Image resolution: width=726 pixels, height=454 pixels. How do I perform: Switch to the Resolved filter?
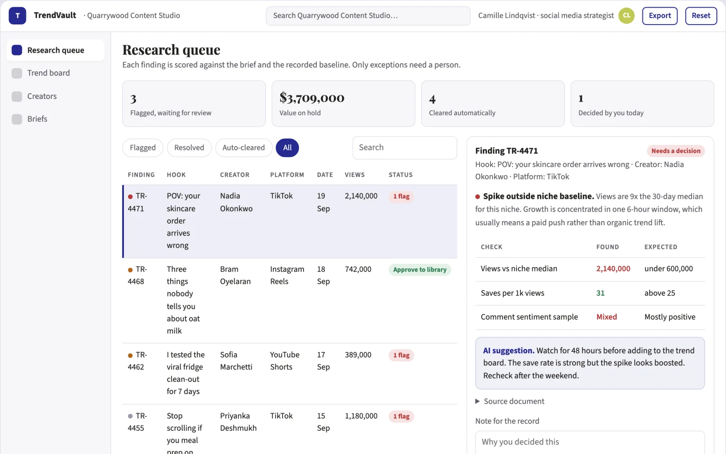pyautogui.click(x=189, y=148)
